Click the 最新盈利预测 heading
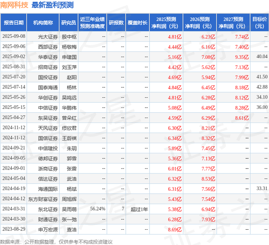Screen dimensions: 269x245 (53, 5)
